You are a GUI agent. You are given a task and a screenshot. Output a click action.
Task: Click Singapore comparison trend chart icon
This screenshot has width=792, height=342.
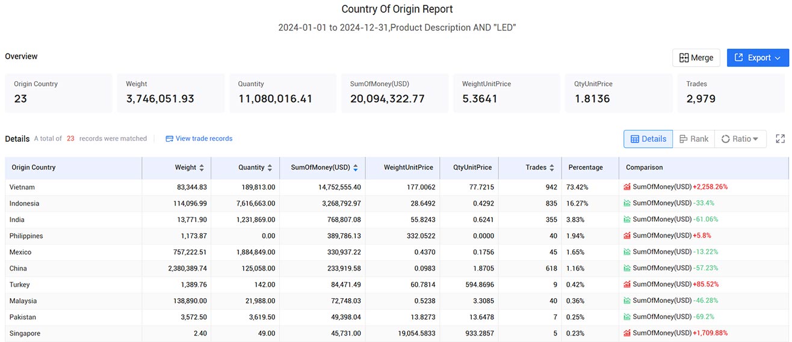pos(628,333)
